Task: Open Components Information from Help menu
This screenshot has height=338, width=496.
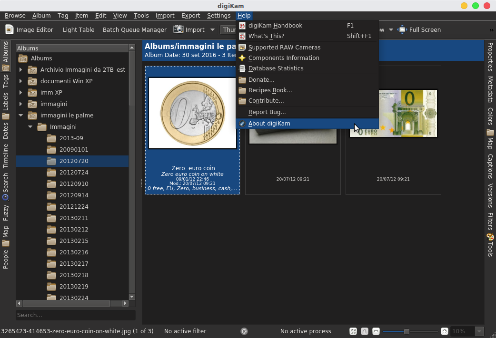Action: click(x=283, y=58)
